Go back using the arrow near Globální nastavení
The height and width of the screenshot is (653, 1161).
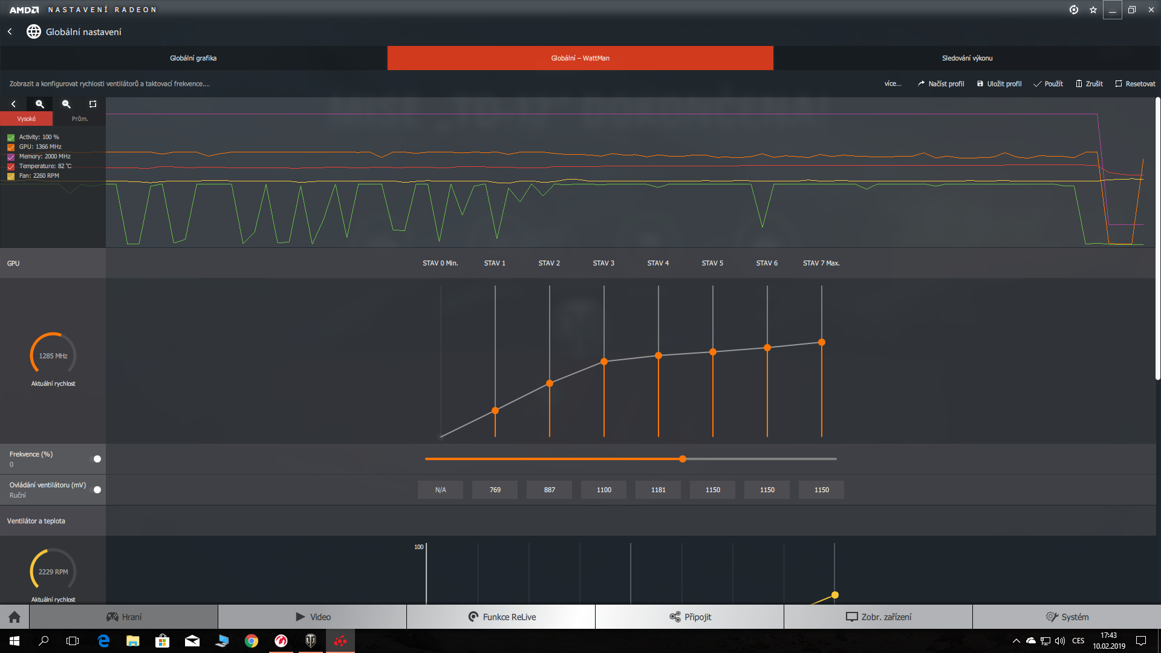tap(10, 31)
